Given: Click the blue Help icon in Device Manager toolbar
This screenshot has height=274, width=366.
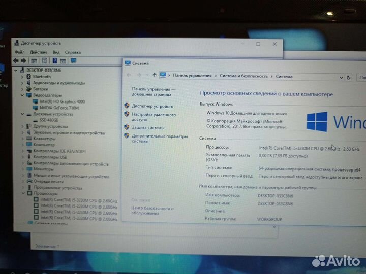Looking at the screenshot, I should tap(55, 61).
